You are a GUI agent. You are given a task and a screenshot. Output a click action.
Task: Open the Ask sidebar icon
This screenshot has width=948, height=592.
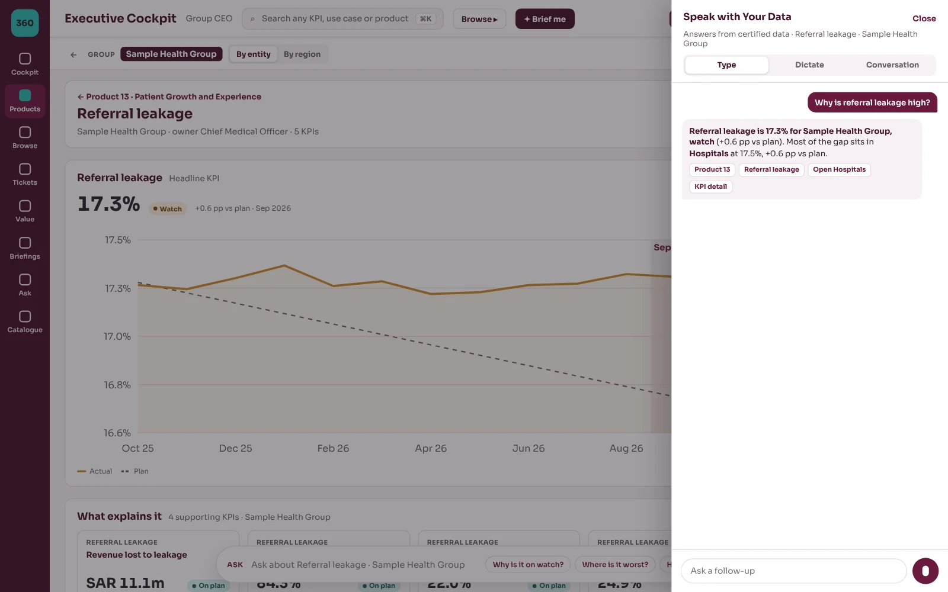click(25, 285)
